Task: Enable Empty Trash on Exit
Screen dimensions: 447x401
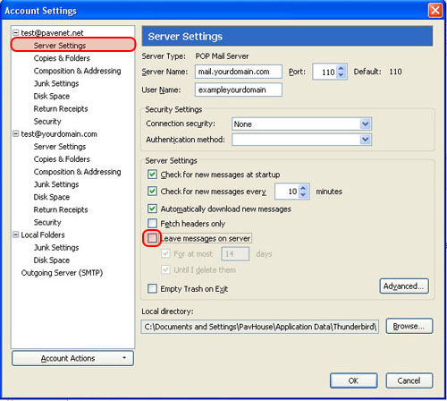Action: [x=152, y=288]
